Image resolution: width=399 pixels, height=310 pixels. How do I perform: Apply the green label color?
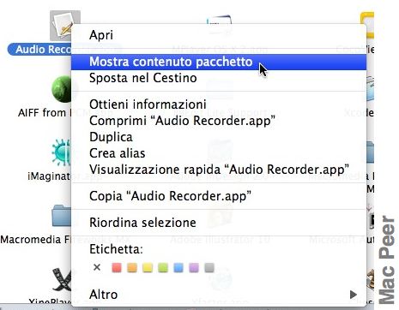[163, 268]
